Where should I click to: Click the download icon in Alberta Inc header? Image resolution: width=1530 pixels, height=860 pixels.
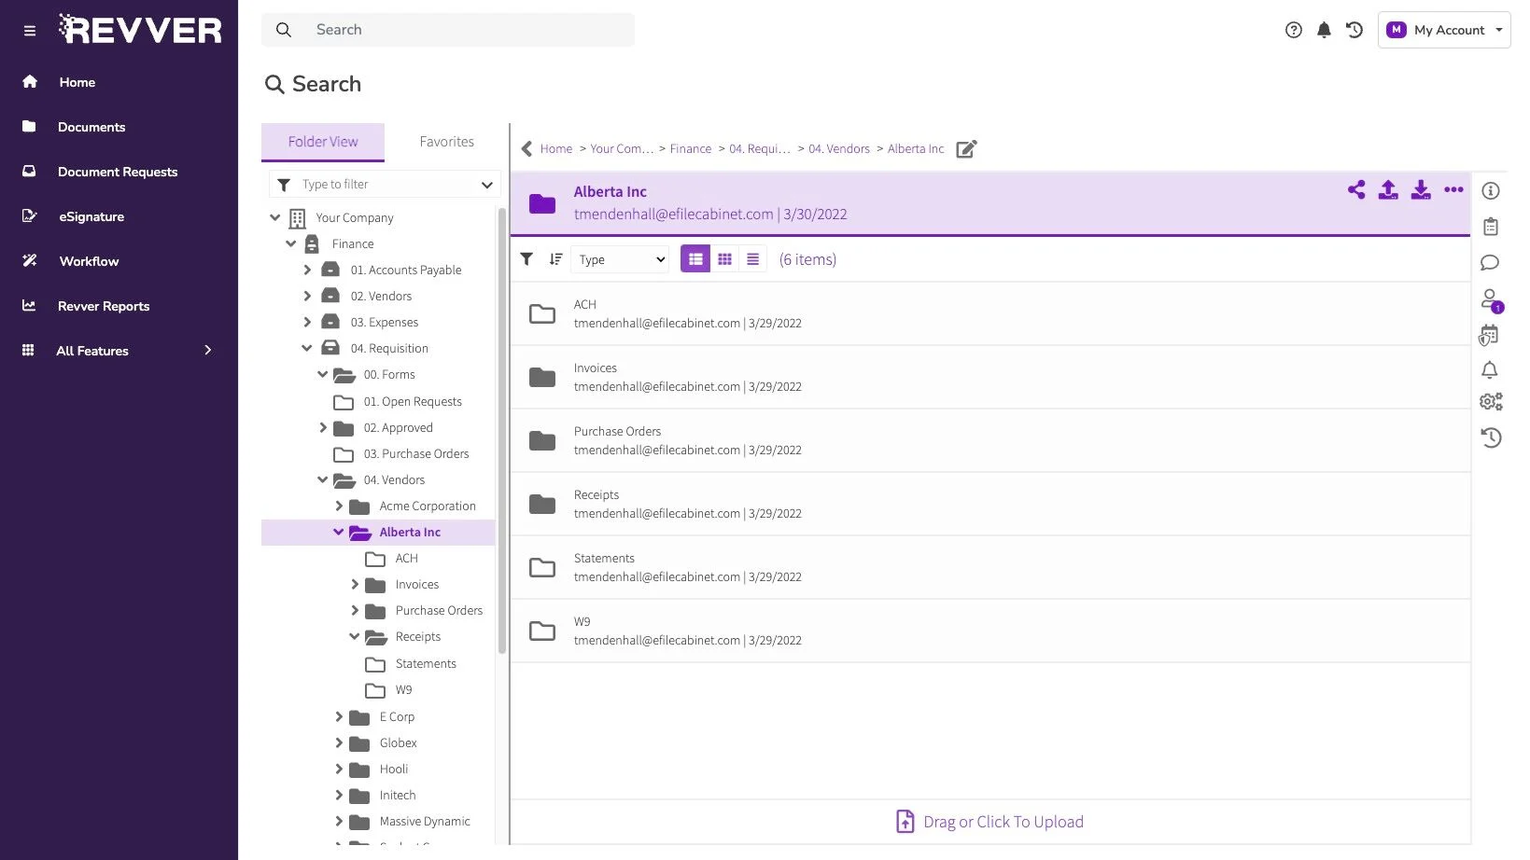(1421, 190)
